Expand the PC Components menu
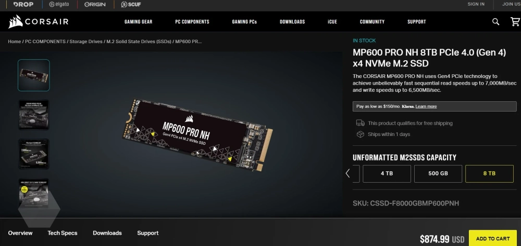 coord(192,22)
